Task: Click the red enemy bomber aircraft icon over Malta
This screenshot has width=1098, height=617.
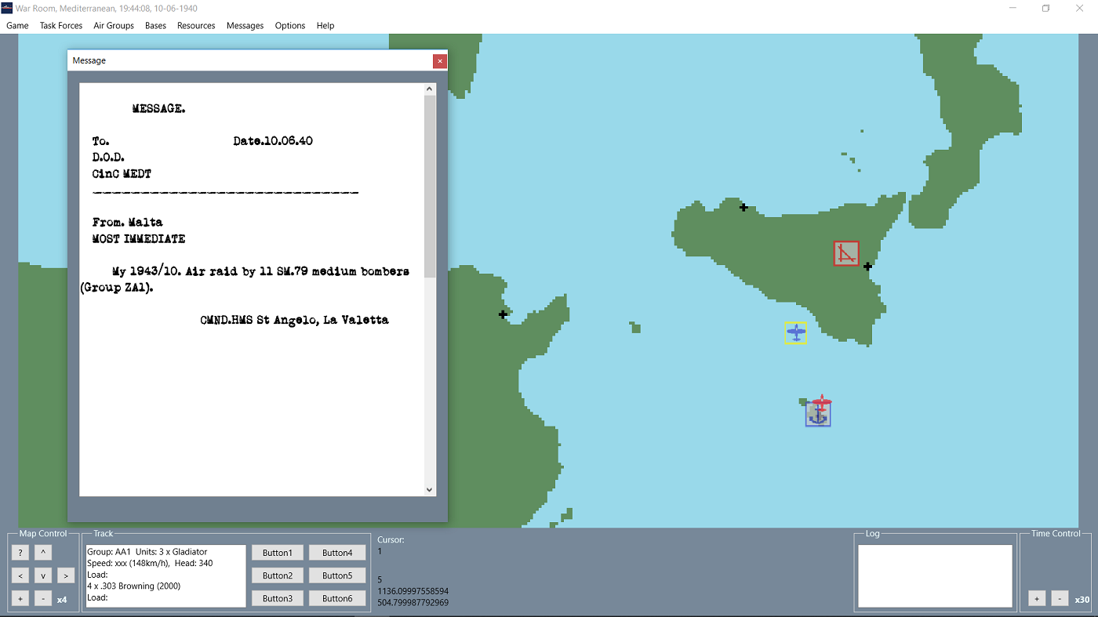Action: [x=821, y=404]
